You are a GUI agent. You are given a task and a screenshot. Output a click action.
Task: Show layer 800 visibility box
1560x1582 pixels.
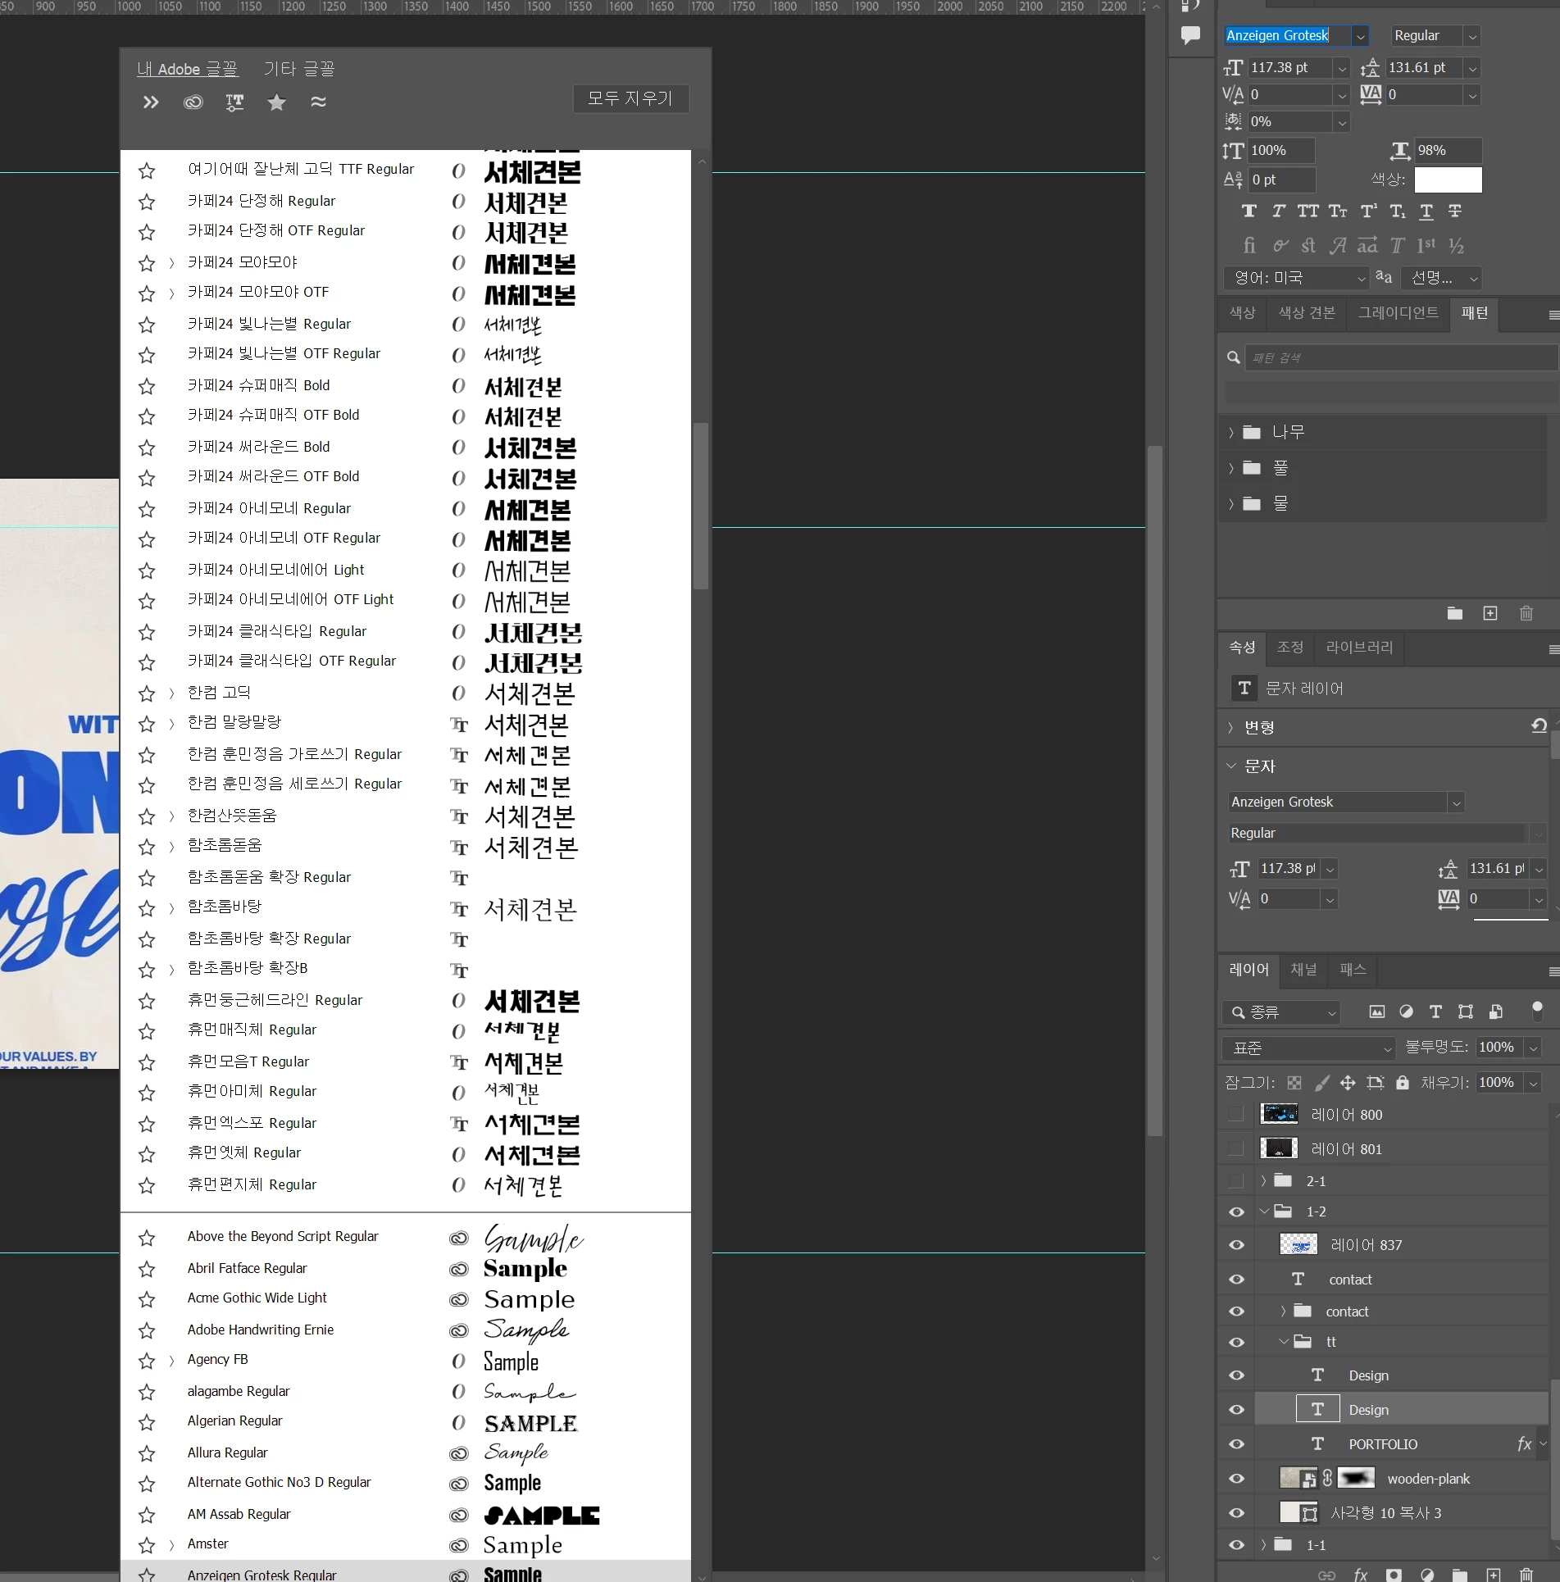[x=1236, y=1114]
